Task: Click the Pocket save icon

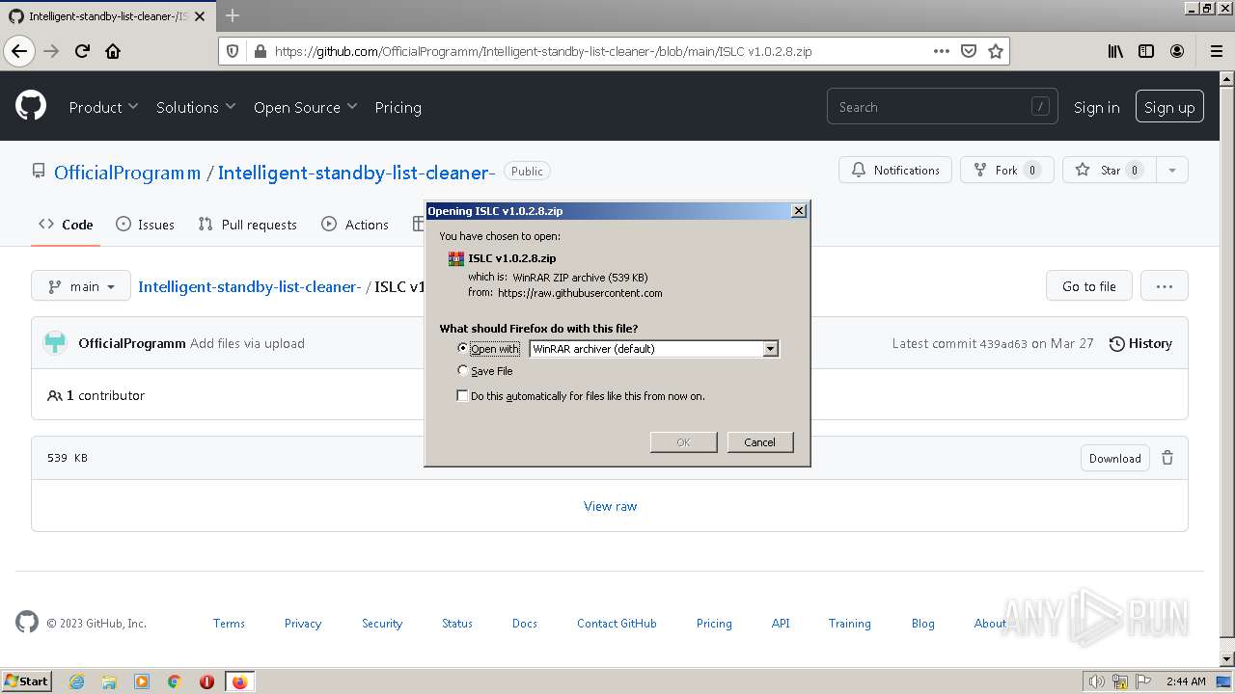Action: [x=969, y=51]
